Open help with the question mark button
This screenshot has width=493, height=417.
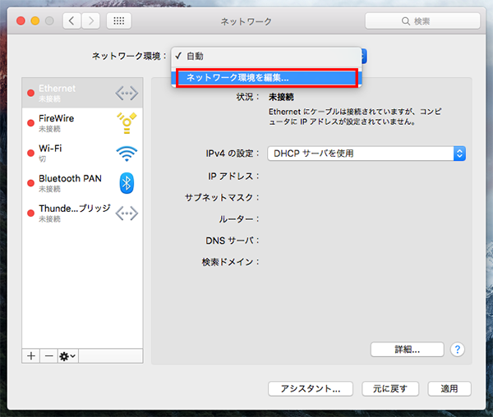(x=458, y=350)
